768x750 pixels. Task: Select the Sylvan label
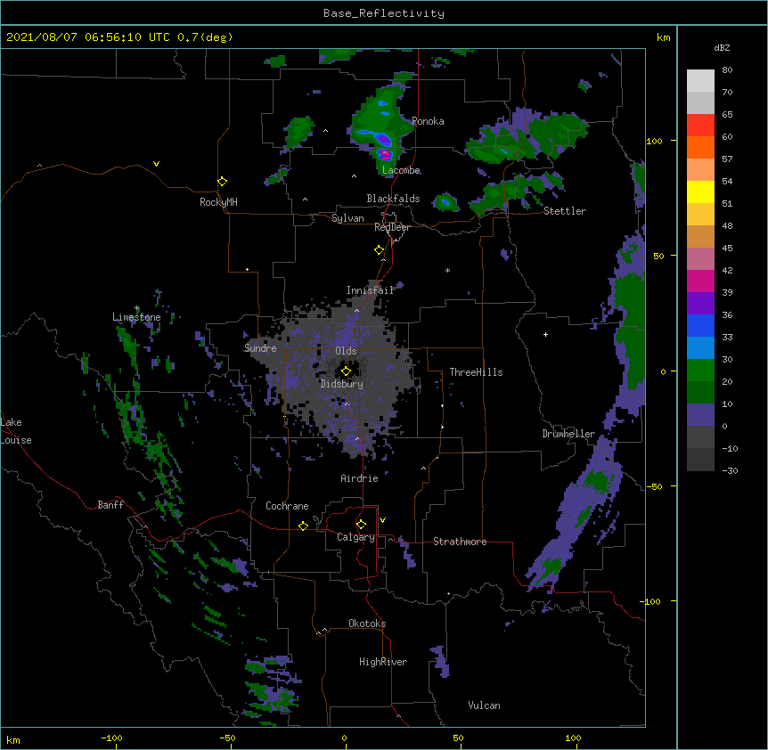tap(347, 218)
